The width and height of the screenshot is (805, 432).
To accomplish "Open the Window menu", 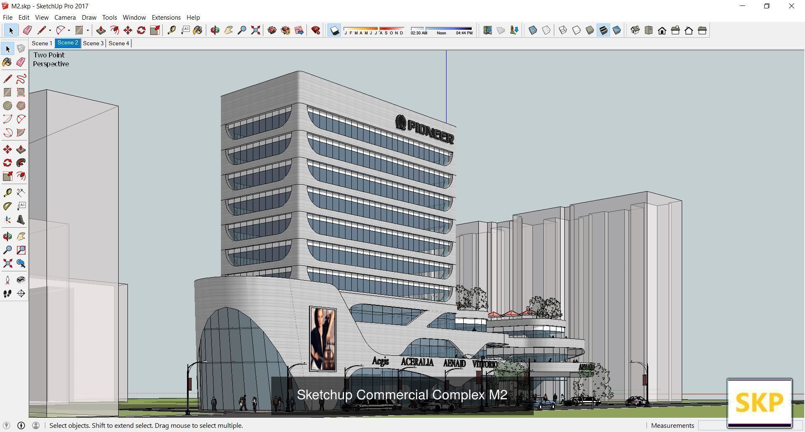I will click(134, 18).
